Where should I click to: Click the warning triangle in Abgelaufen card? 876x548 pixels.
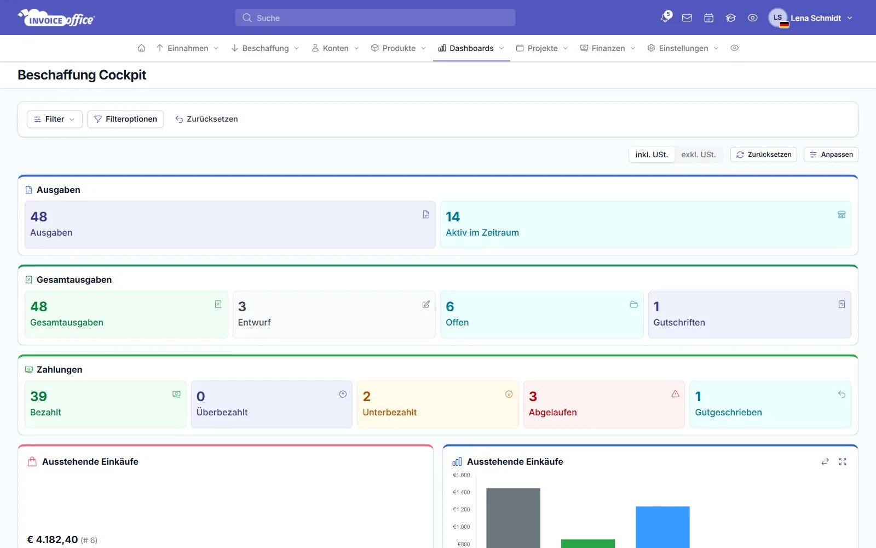tap(675, 395)
